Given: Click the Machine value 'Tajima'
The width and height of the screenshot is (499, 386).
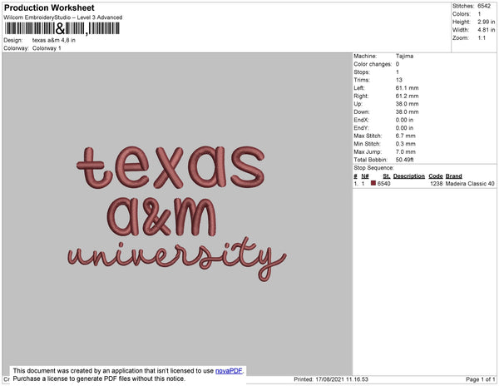Looking at the screenshot, I should (x=404, y=56).
